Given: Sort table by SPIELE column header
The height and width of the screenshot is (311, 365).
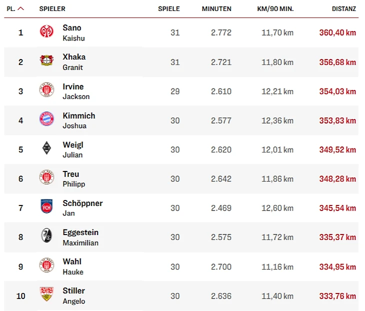Looking at the screenshot, I should coord(168,9).
